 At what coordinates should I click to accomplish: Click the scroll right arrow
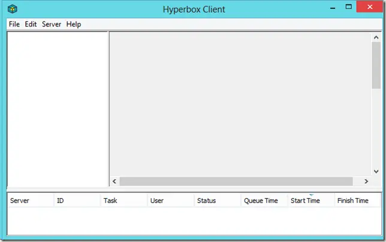coord(366,181)
